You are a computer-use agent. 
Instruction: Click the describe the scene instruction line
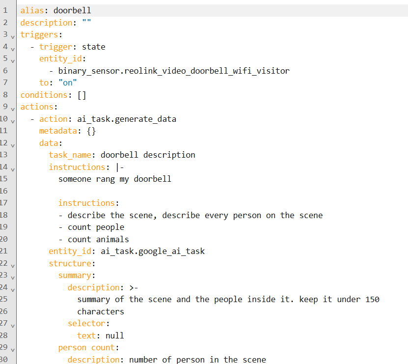pos(190,215)
